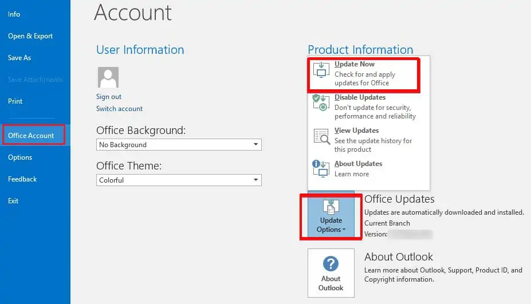This screenshot has width=531, height=304.
Task: Click the About Outlook question mark icon
Action: [331, 263]
